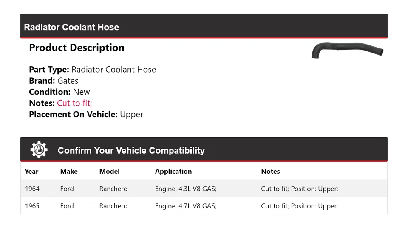Select the Product Description heading
Image resolution: width=408 pixels, height=228 pixels.
point(76,48)
